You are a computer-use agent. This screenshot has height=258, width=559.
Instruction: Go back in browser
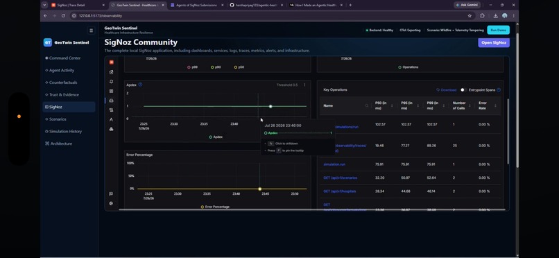(x=45, y=16)
